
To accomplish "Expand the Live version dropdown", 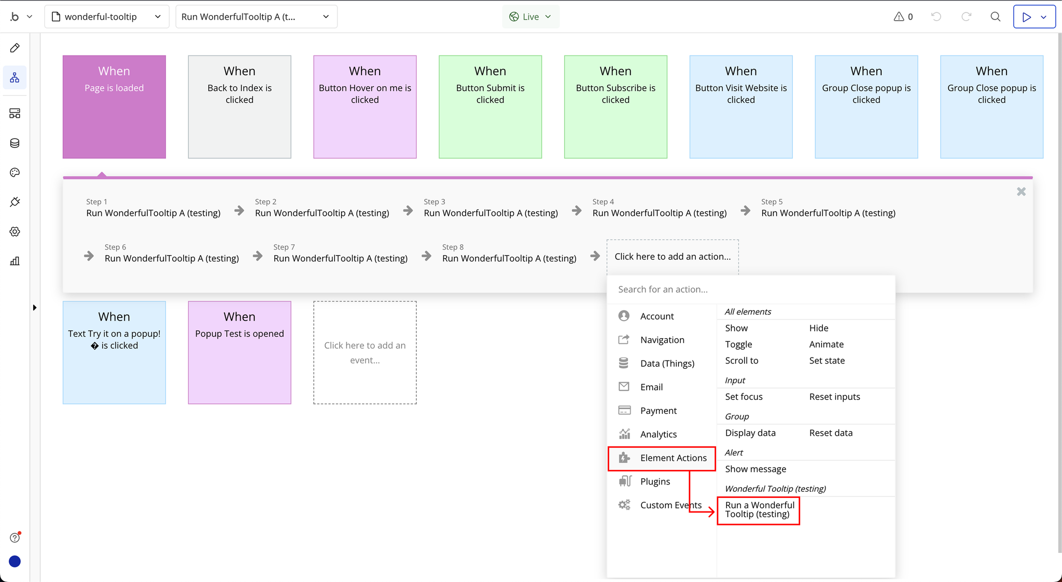I will tap(530, 17).
